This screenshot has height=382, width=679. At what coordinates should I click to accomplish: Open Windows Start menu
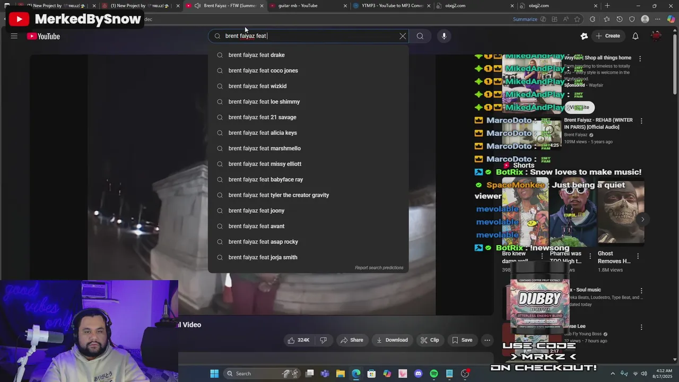click(x=214, y=374)
